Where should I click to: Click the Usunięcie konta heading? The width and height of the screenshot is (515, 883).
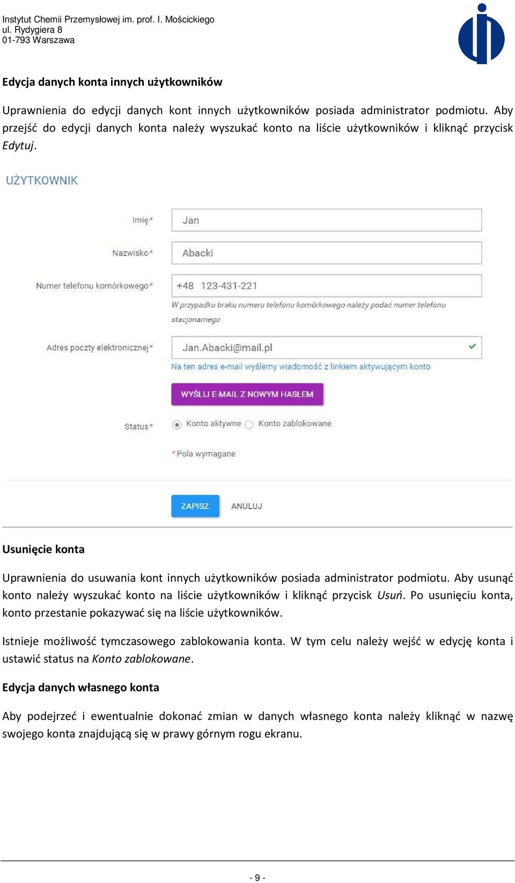(43, 549)
